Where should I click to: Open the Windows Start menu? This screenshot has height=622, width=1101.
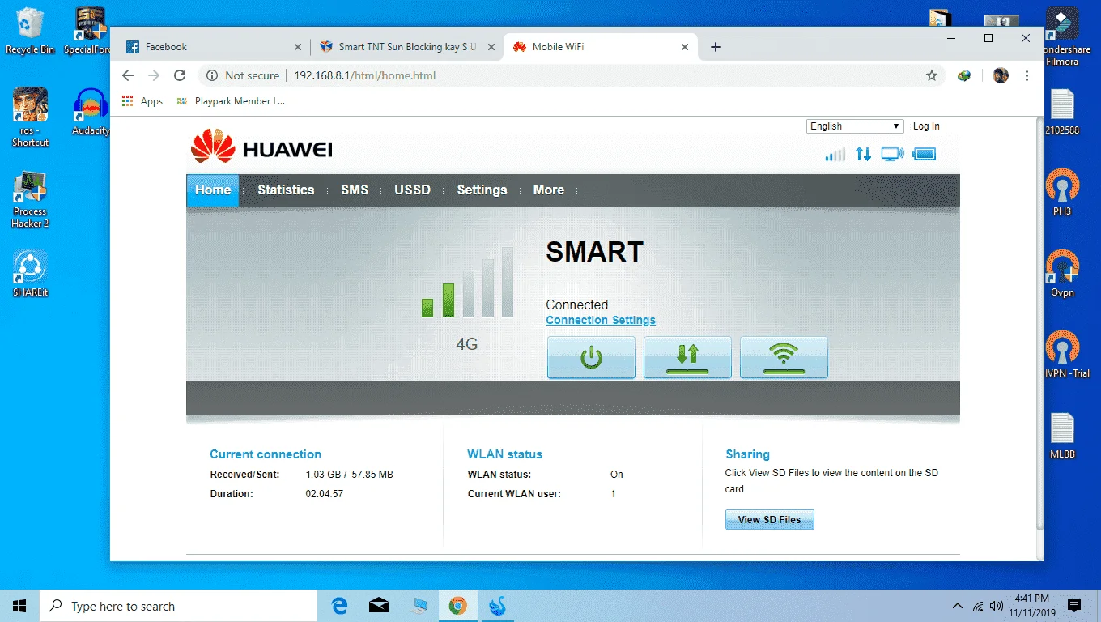click(19, 606)
